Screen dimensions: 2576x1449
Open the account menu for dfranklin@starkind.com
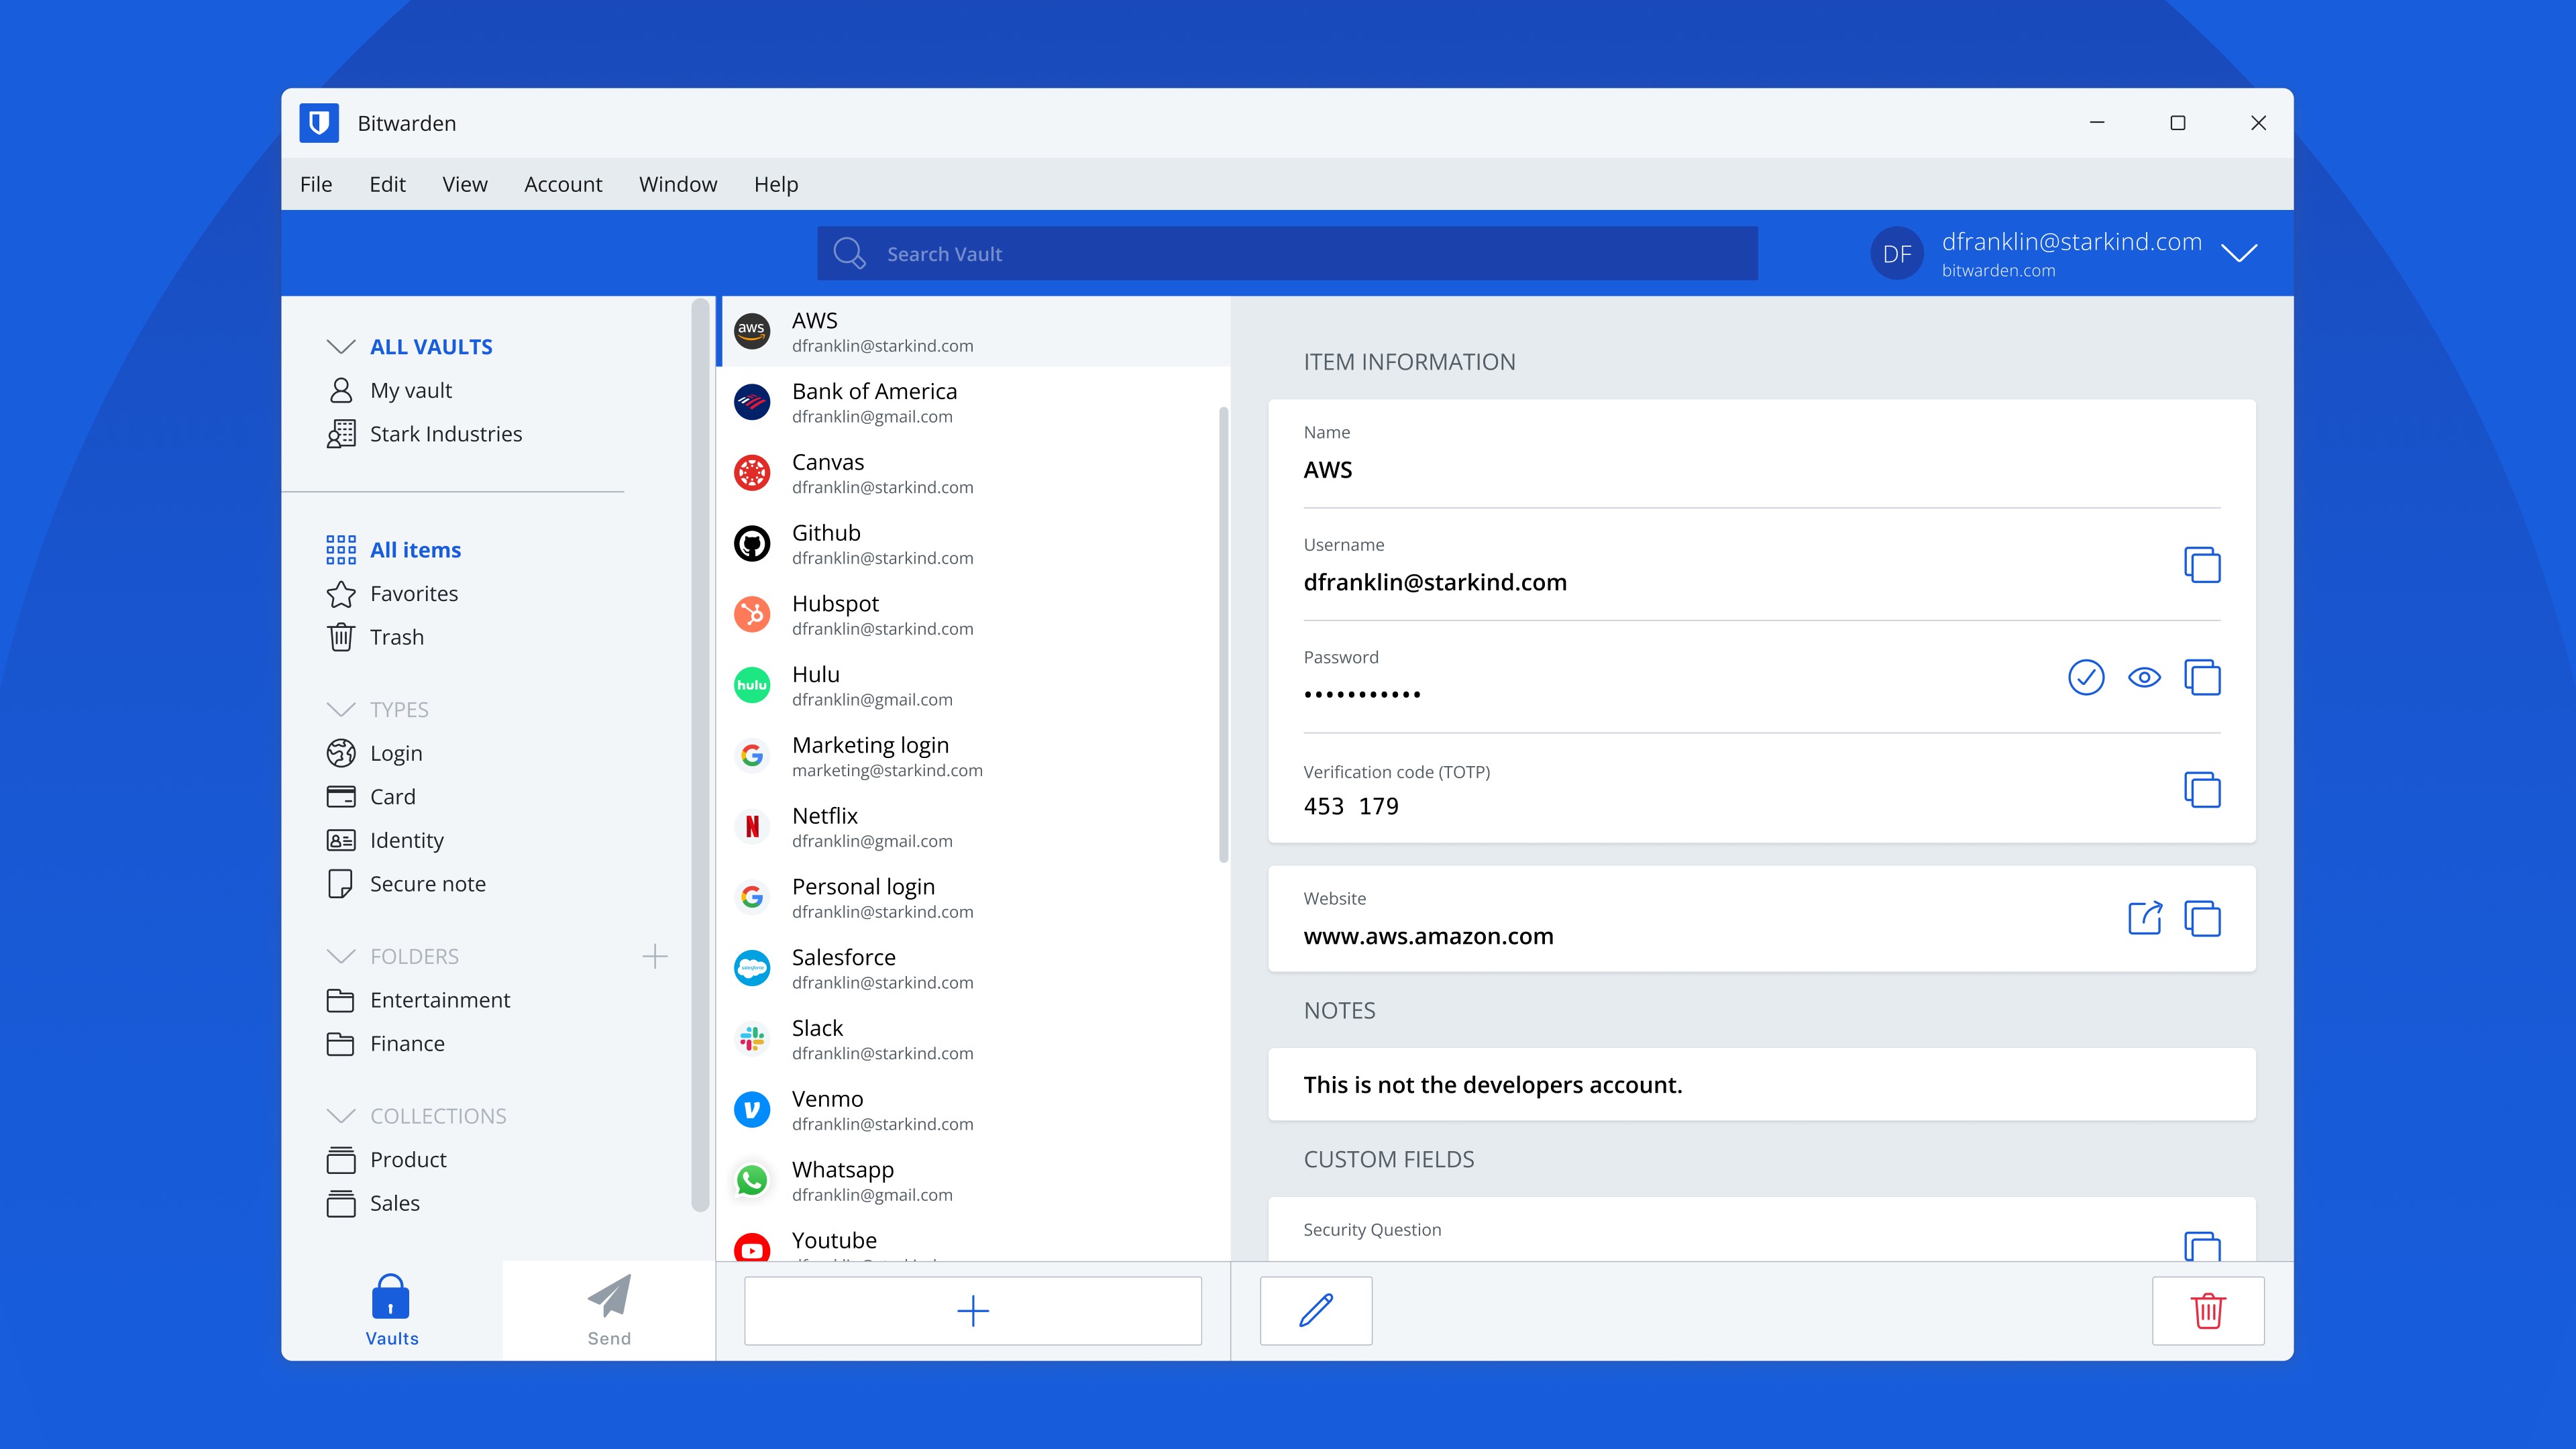point(2240,253)
